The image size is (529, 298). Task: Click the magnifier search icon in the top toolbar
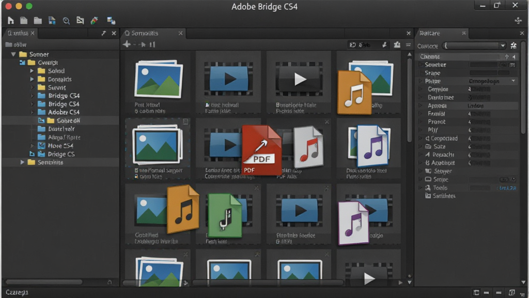pos(66,21)
